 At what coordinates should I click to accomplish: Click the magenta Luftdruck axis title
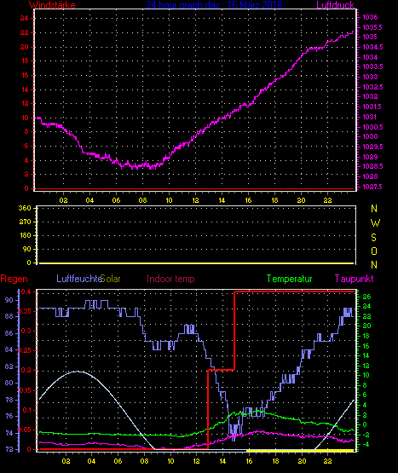coord(335,5)
